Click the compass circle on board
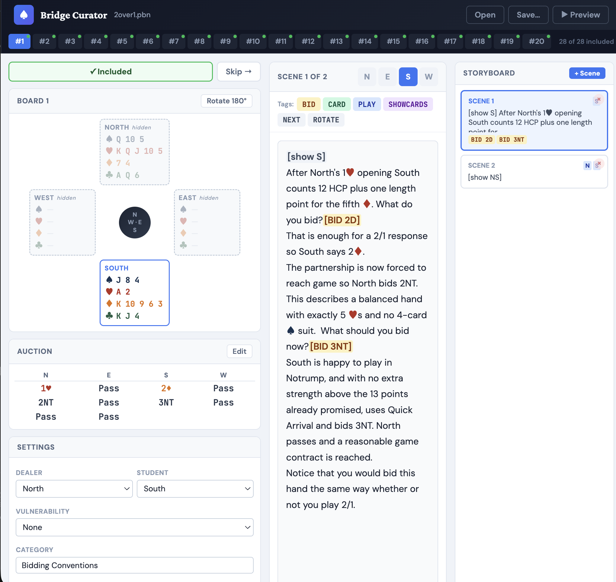Image resolution: width=616 pixels, height=582 pixels. 135,222
